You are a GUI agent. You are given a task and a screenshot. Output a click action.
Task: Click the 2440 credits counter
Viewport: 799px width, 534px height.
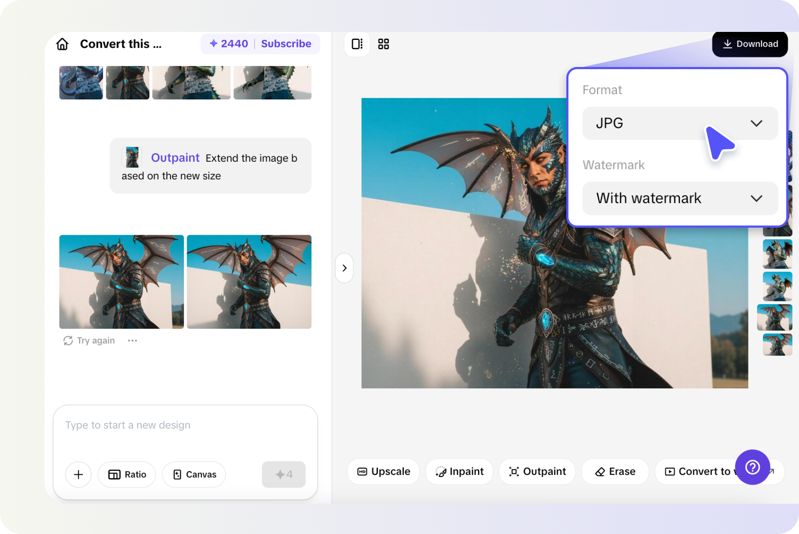[227, 44]
